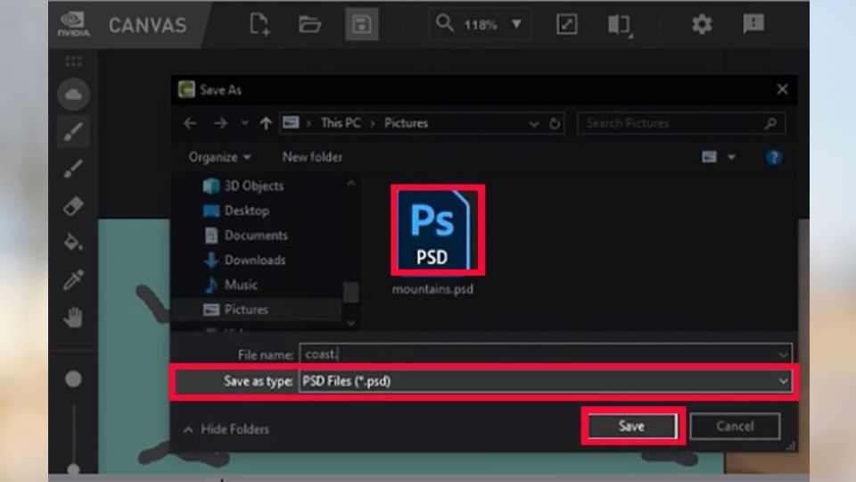Select the Eyedropper tool
Image resolution: width=856 pixels, height=482 pixels.
[73, 279]
